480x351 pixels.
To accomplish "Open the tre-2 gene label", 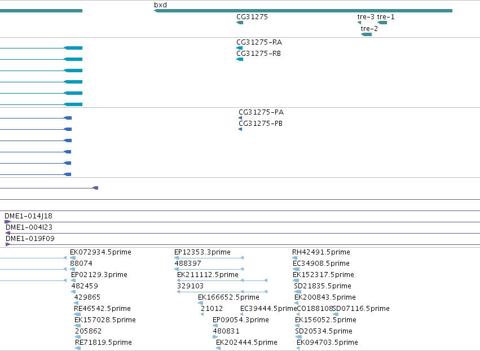I will (369, 28).
